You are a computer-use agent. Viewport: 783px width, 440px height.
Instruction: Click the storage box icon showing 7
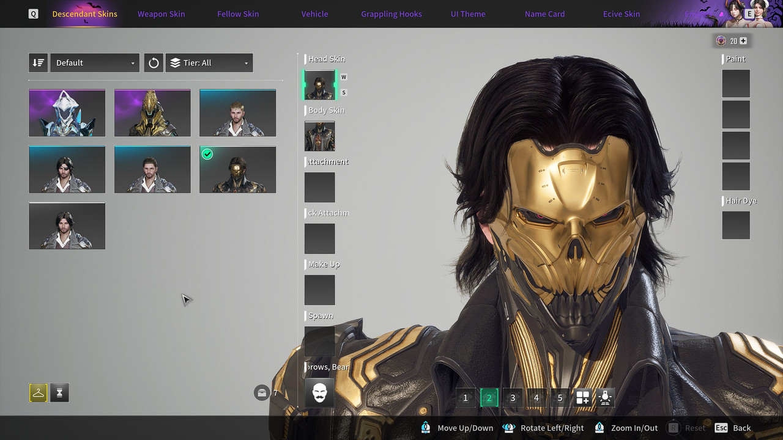pos(262,392)
